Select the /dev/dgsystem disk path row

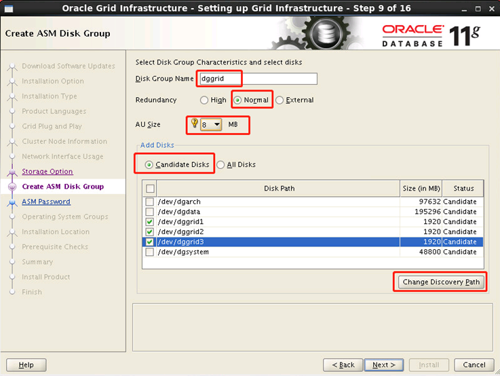click(x=278, y=252)
